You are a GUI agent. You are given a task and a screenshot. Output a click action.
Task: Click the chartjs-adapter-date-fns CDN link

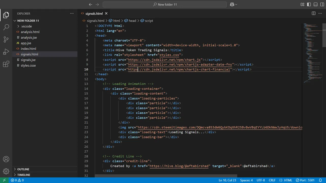pyautogui.click(x=180, y=65)
